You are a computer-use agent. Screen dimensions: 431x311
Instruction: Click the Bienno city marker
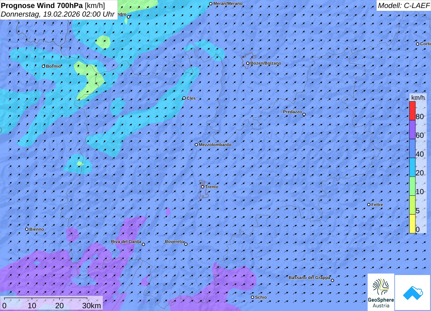(x=27, y=229)
